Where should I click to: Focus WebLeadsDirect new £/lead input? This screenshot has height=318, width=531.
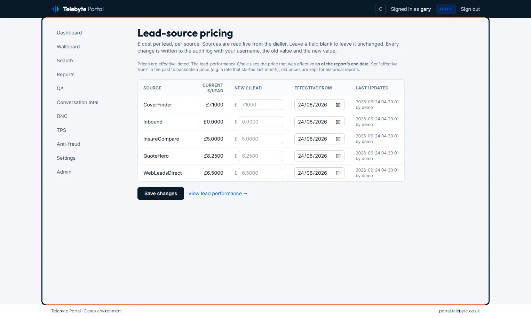pos(261,173)
